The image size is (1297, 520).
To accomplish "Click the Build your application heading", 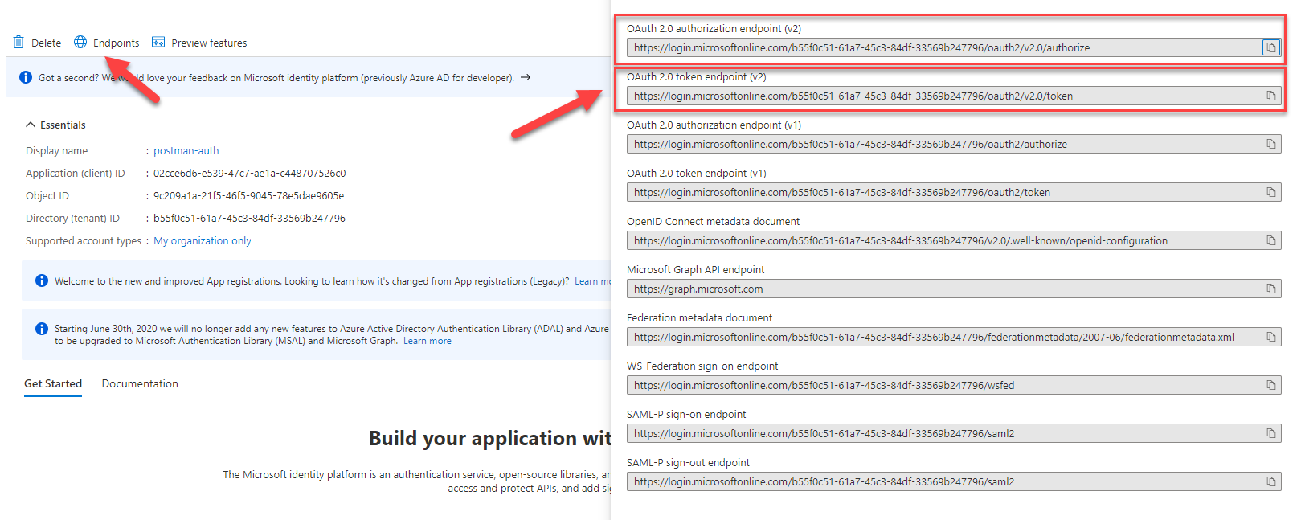I will [x=489, y=438].
